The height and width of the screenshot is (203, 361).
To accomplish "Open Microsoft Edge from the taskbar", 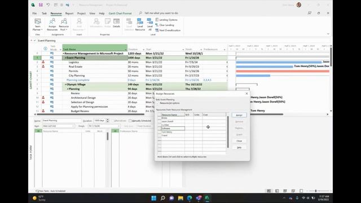I will tap(190, 198).
